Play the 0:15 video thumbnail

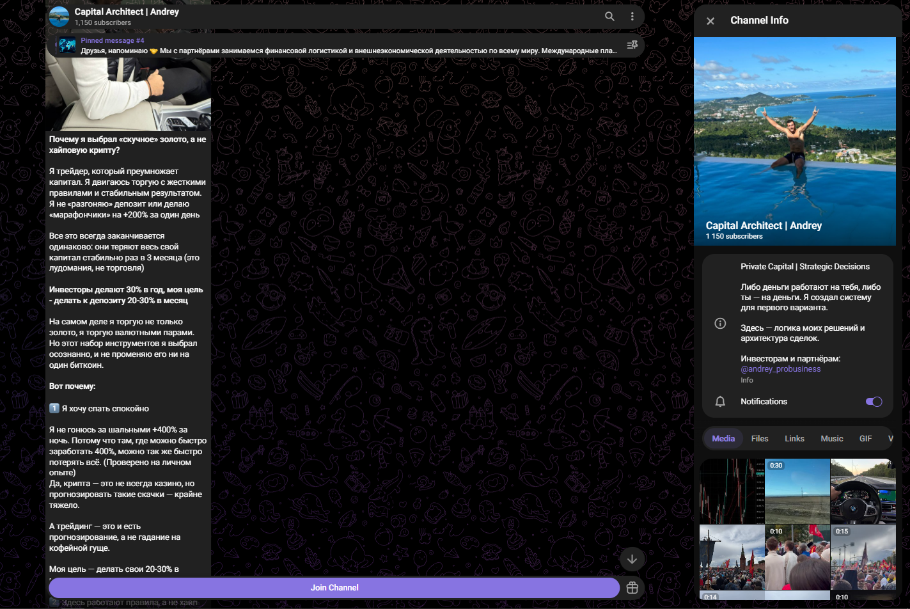pyautogui.click(x=863, y=557)
